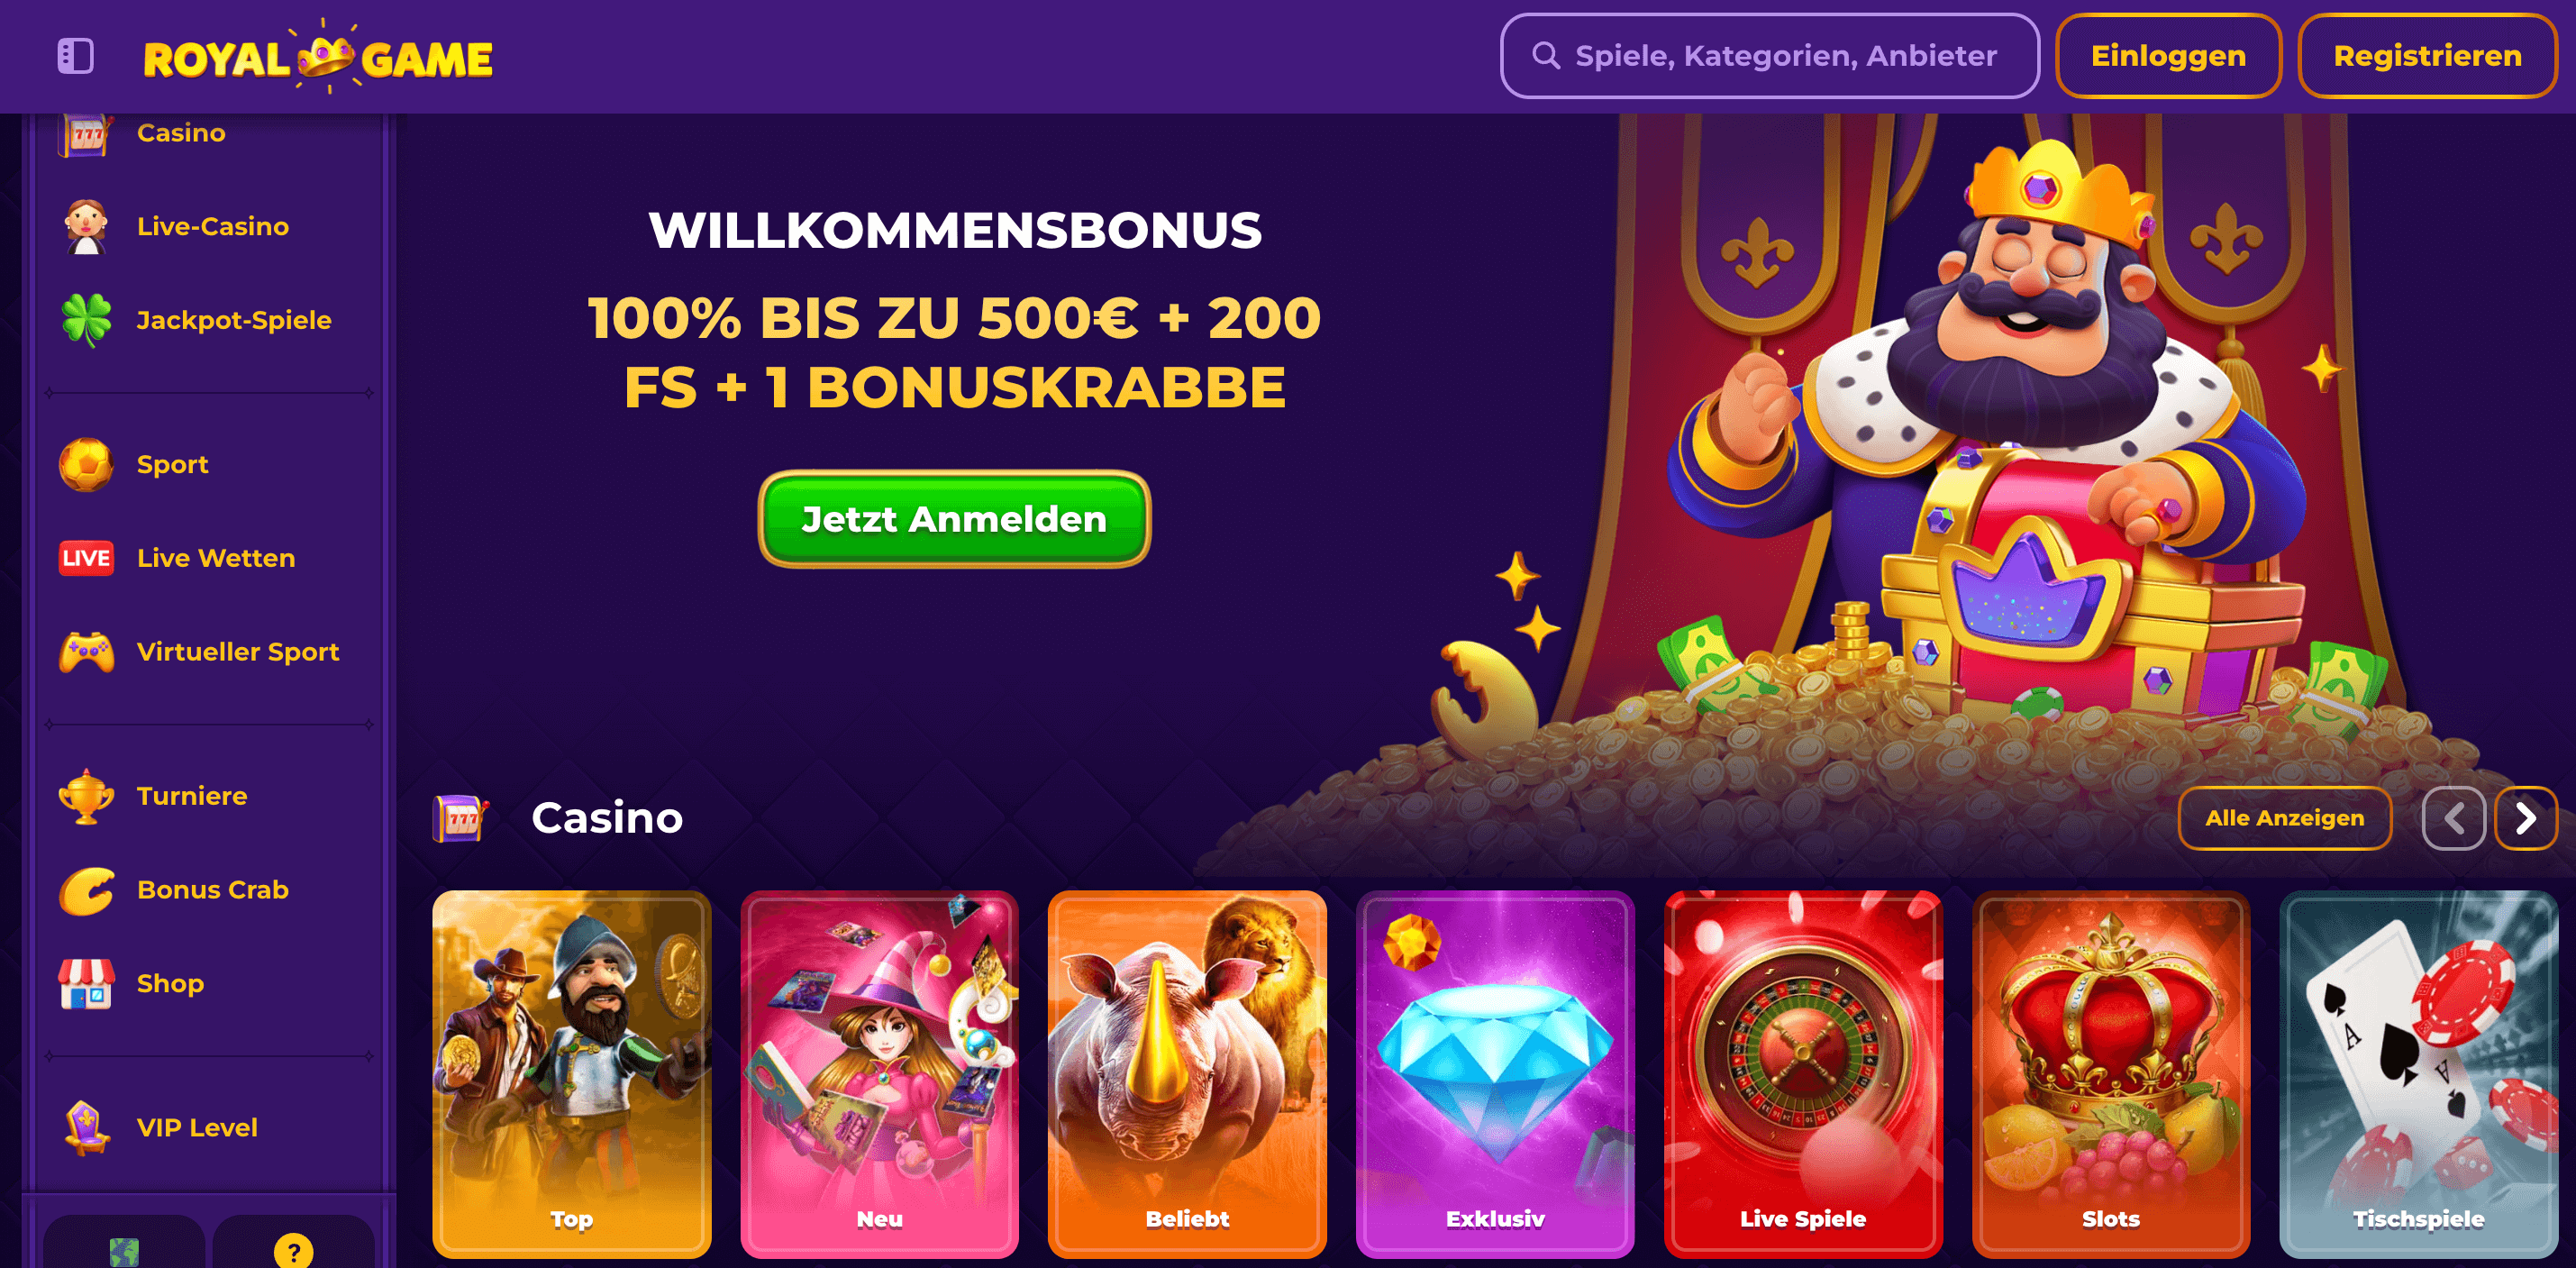Open the Shop storefront icon

(x=86, y=983)
